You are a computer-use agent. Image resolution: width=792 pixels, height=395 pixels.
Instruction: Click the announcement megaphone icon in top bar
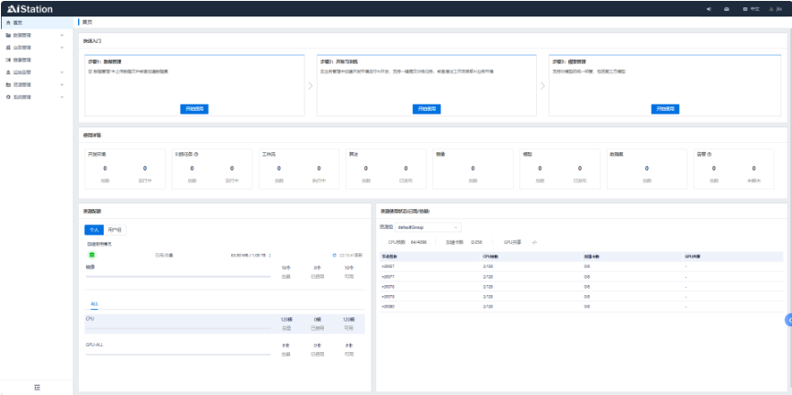point(708,8)
